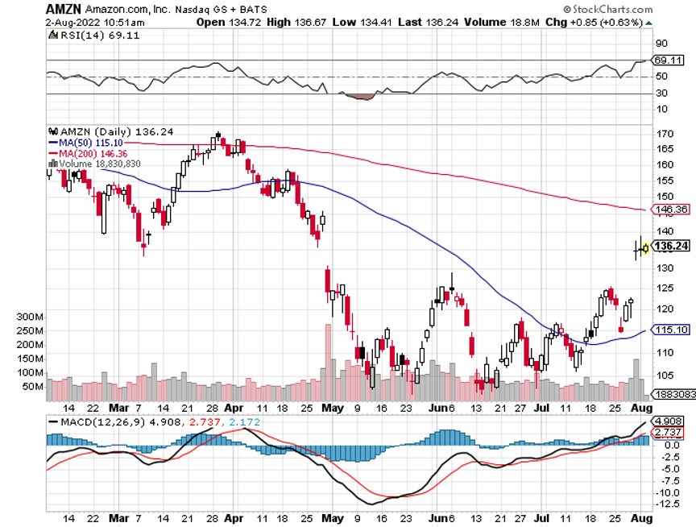Click the yellow-highlighted latest candlestick
This screenshot has height=527, width=696.
tap(644, 248)
